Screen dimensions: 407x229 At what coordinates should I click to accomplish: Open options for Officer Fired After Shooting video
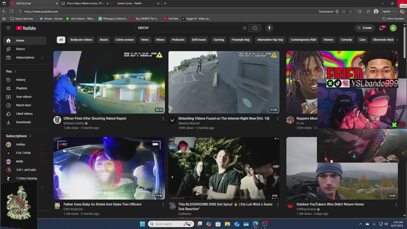163,119
